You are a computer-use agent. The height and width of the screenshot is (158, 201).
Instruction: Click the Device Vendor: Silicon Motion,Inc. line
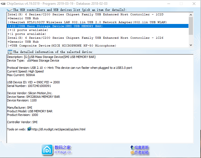pyautogui.click(x=30, y=93)
